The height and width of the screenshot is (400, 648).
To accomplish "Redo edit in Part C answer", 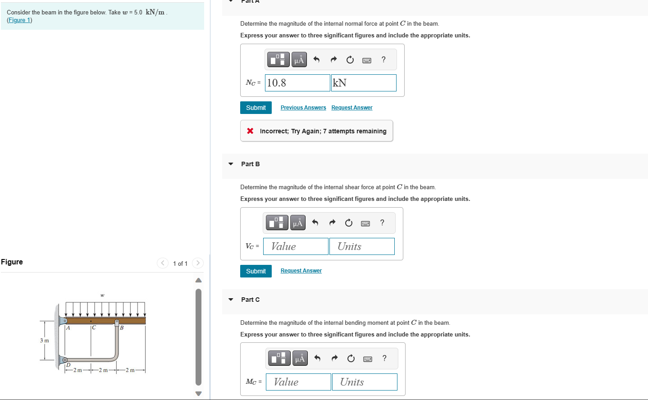I will [334, 358].
